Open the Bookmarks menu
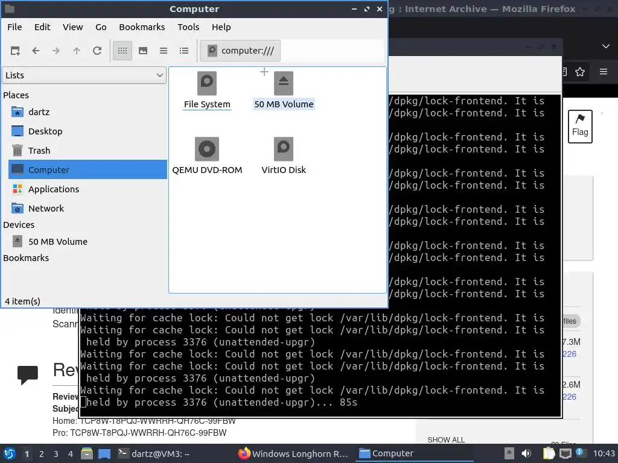 (x=142, y=27)
